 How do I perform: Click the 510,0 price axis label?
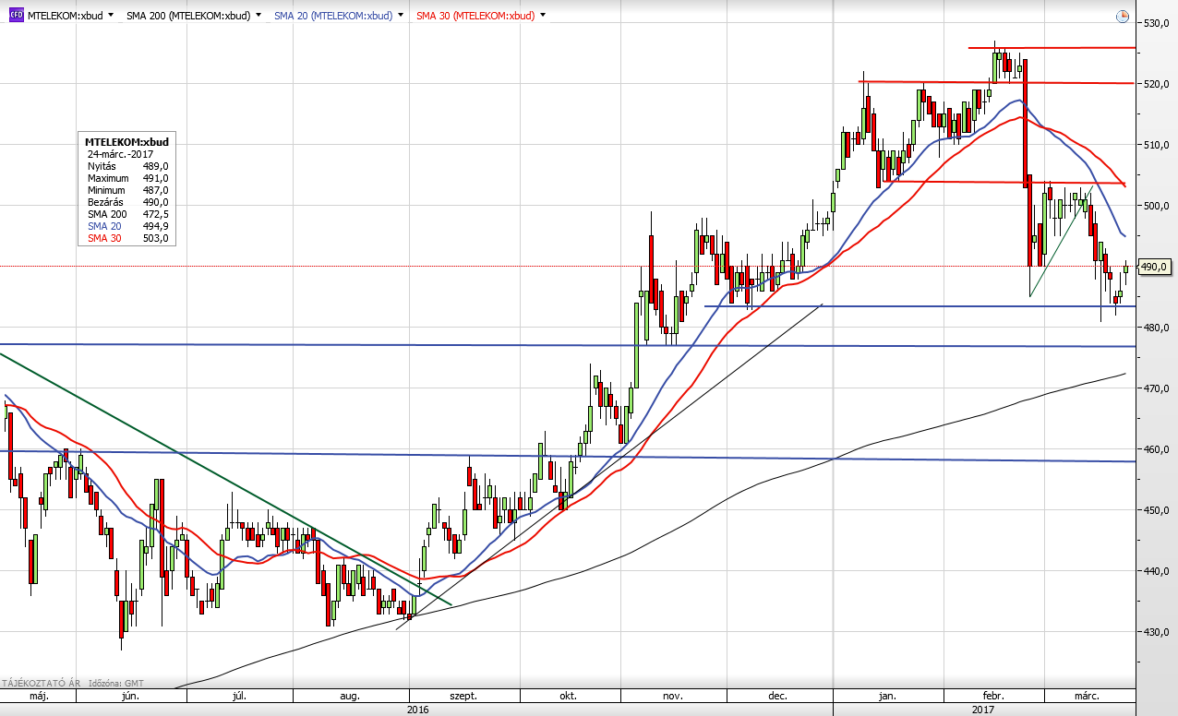[1159, 145]
